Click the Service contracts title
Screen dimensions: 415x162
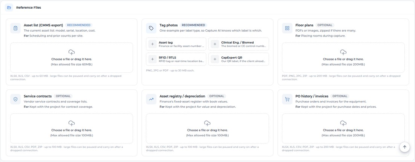click(37, 96)
